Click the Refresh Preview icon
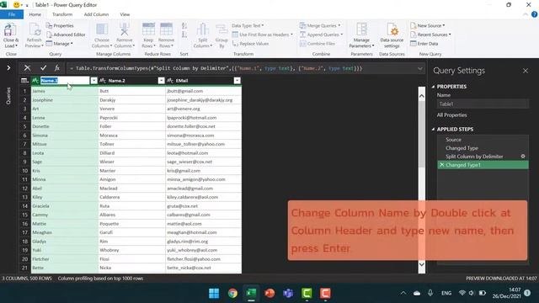 point(35,30)
